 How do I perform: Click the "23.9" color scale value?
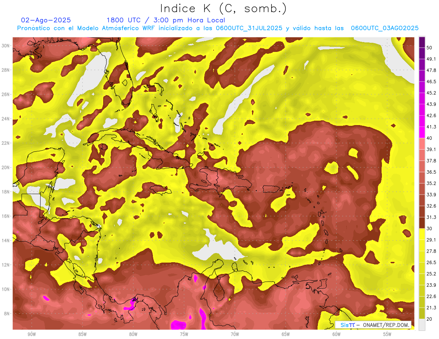coord(431,285)
